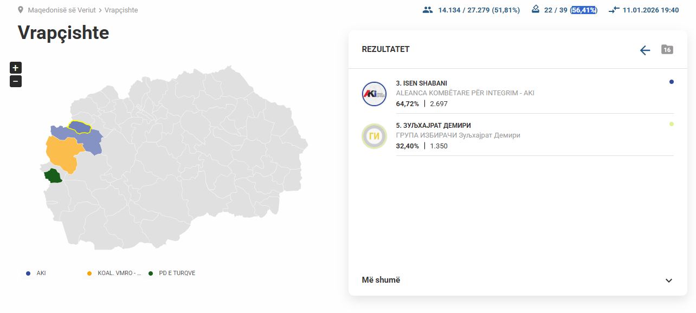Click the ГИ voters group logo
The height and width of the screenshot is (313, 696).
point(374,136)
